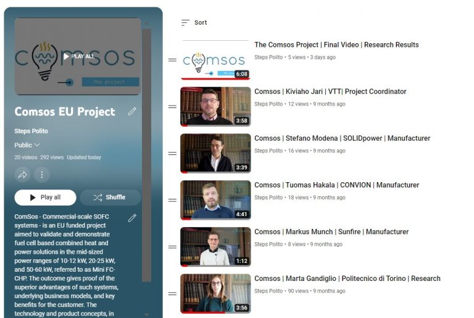
Task: Edit playlist description with the pencil icon
Action: pos(132,218)
